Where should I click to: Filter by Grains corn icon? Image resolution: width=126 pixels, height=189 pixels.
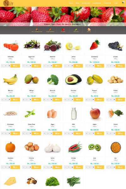pyautogui.click(x=76, y=29)
